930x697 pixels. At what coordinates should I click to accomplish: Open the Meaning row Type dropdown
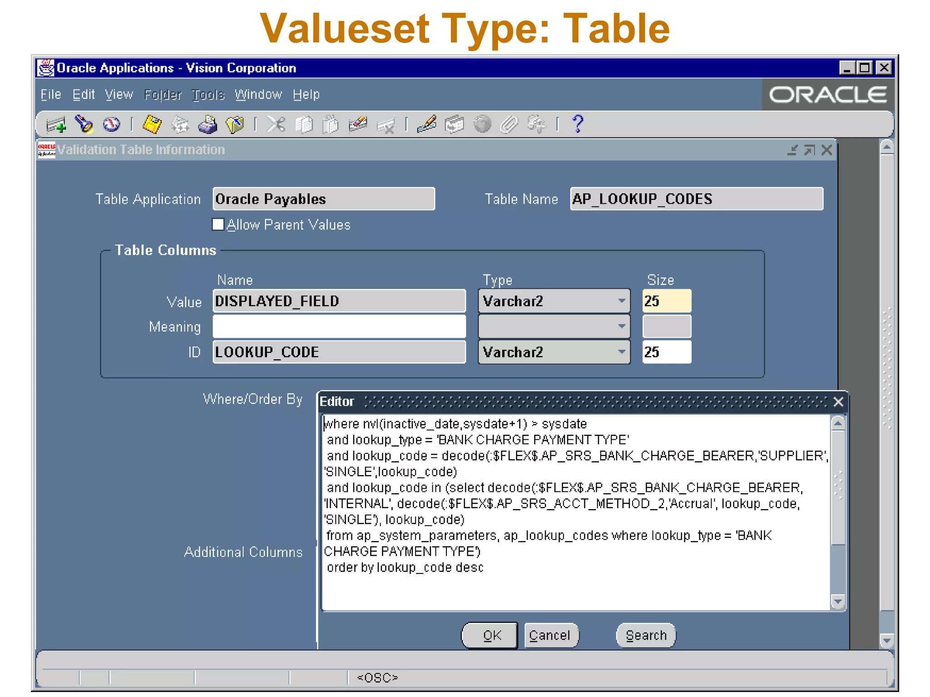tap(622, 326)
